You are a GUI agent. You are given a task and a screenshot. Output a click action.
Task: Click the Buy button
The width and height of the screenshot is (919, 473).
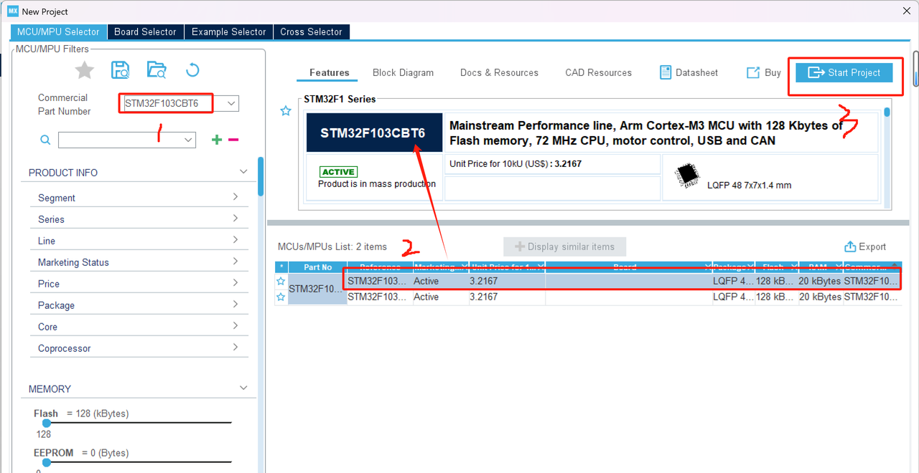764,72
